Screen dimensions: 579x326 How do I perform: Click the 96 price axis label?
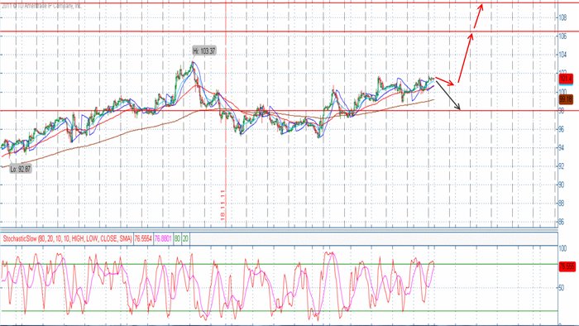point(562,129)
